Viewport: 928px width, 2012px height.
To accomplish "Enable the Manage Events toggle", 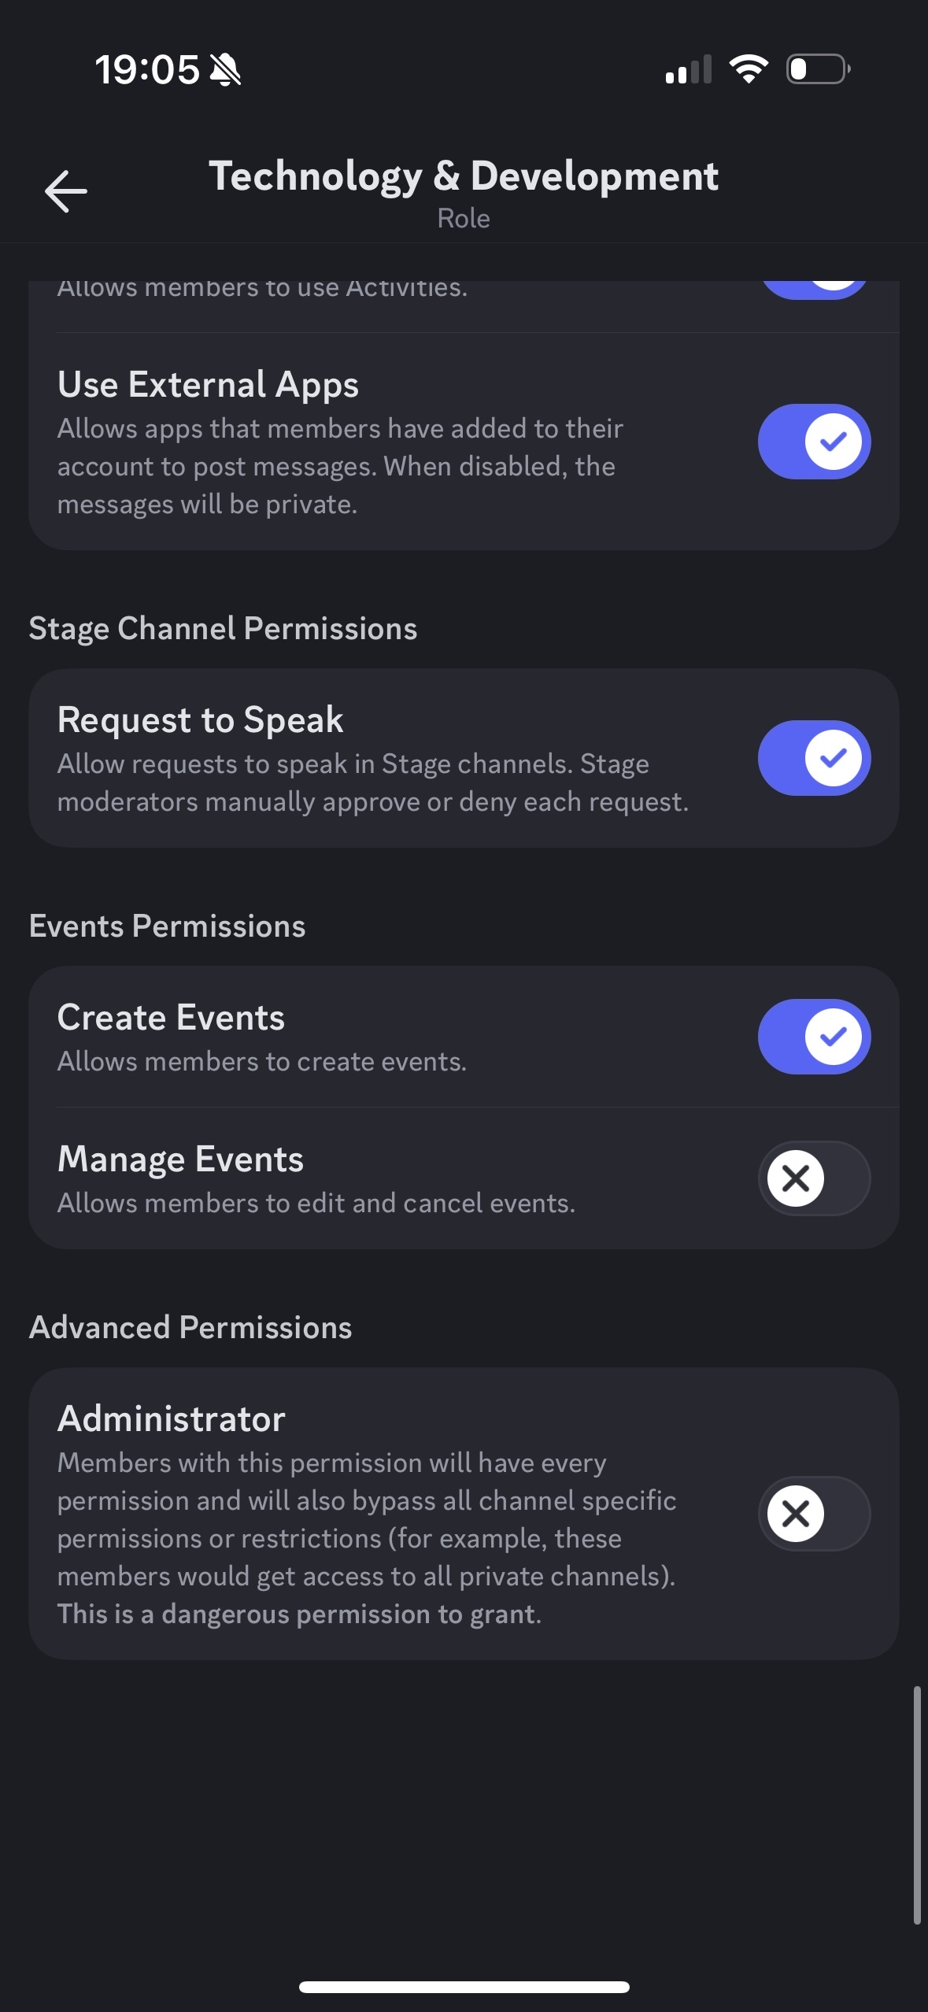I will (x=814, y=1178).
